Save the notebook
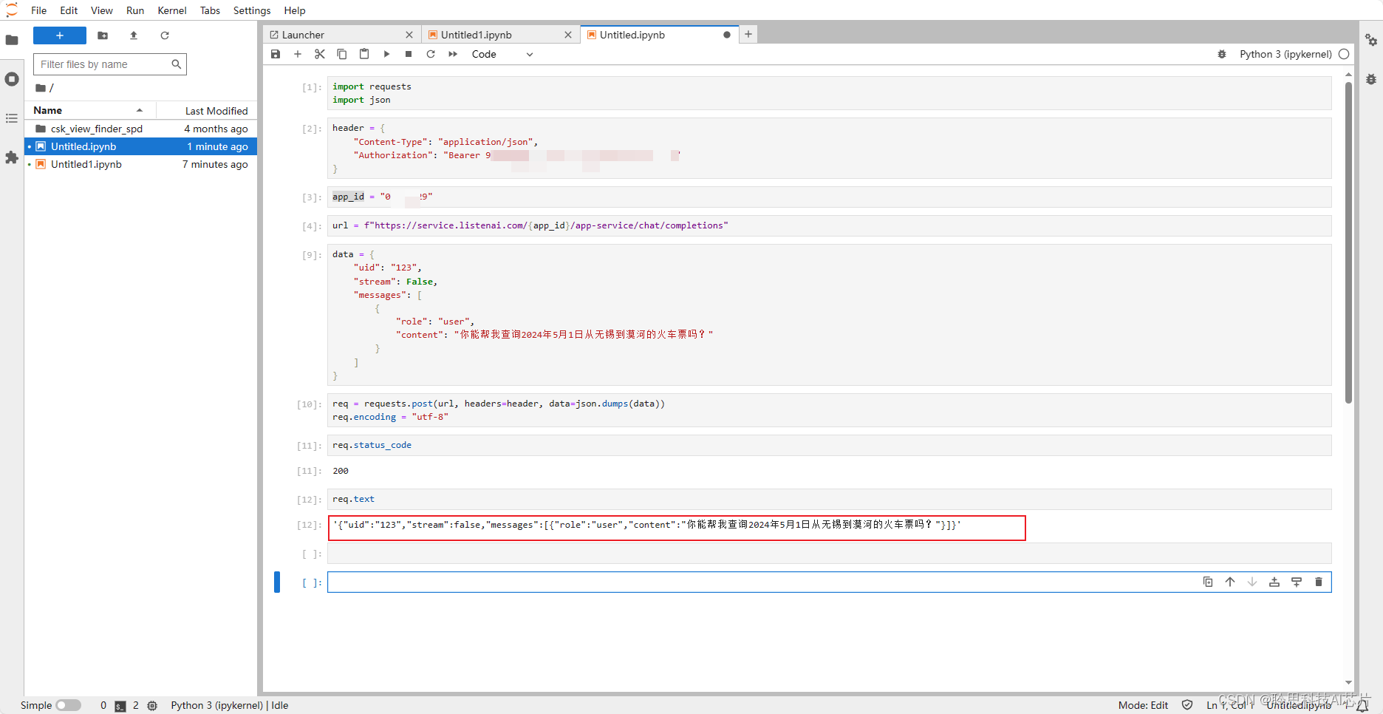Viewport: 1383px width, 714px height. pyautogui.click(x=276, y=54)
